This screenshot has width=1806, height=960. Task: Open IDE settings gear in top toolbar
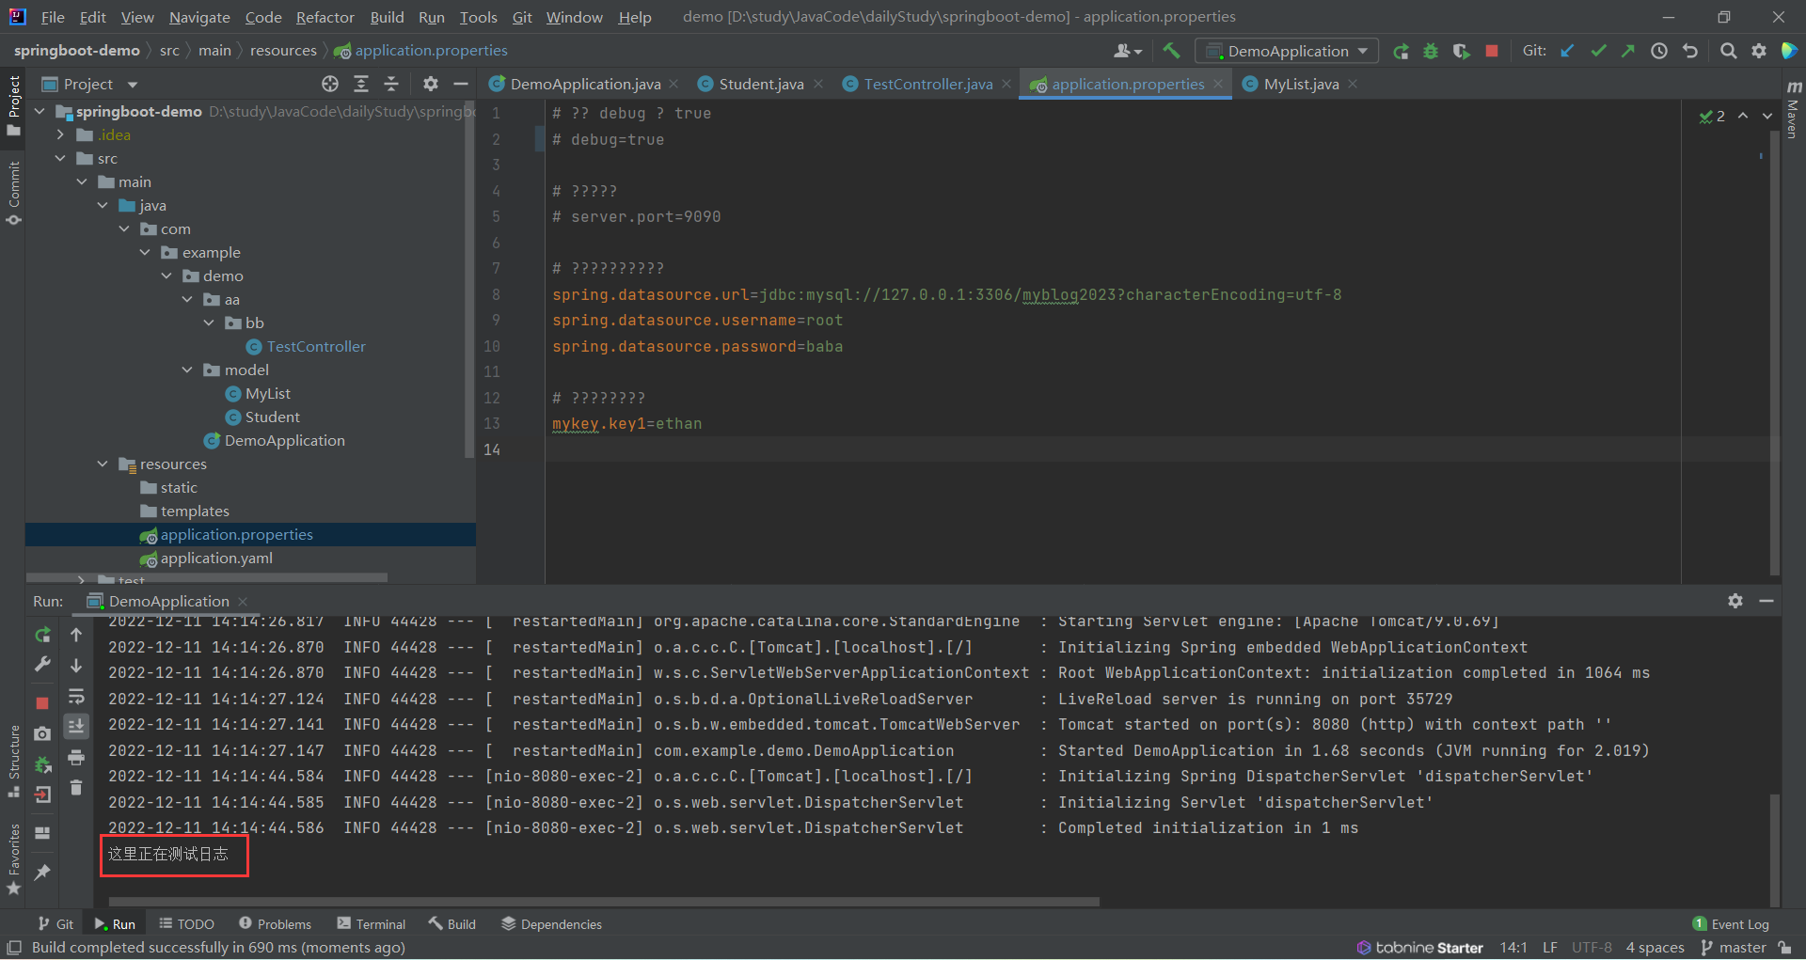pyautogui.click(x=1759, y=51)
